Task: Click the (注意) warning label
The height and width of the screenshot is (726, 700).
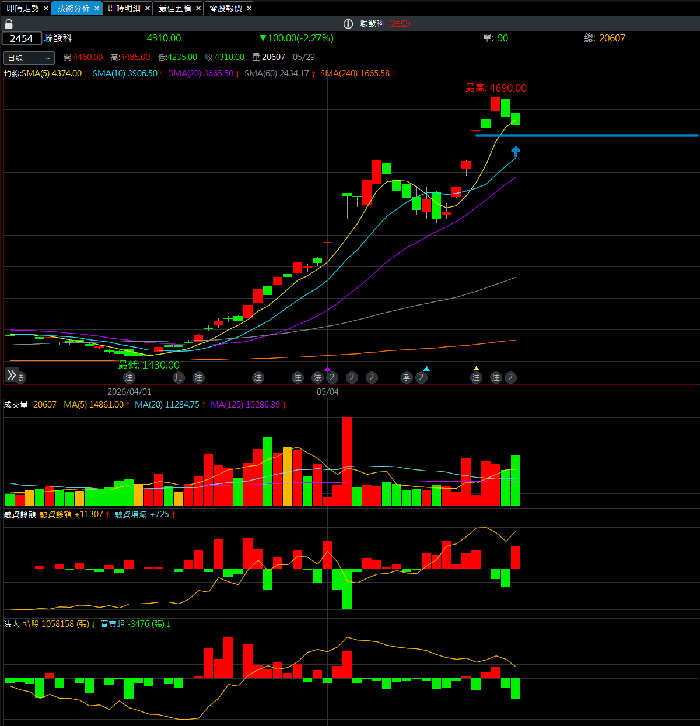Action: tap(400, 23)
